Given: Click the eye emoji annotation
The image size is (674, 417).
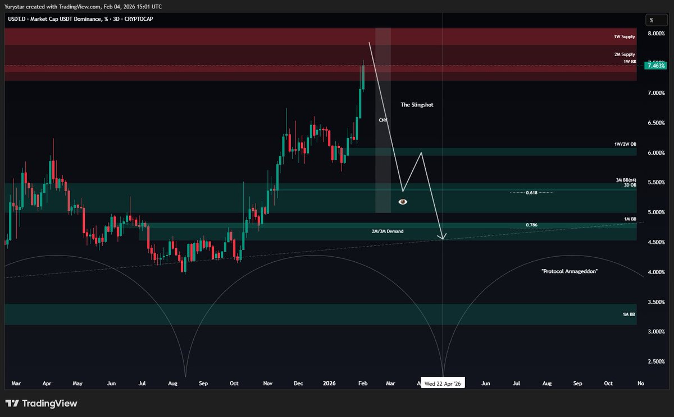Looking at the screenshot, I should click(x=403, y=202).
